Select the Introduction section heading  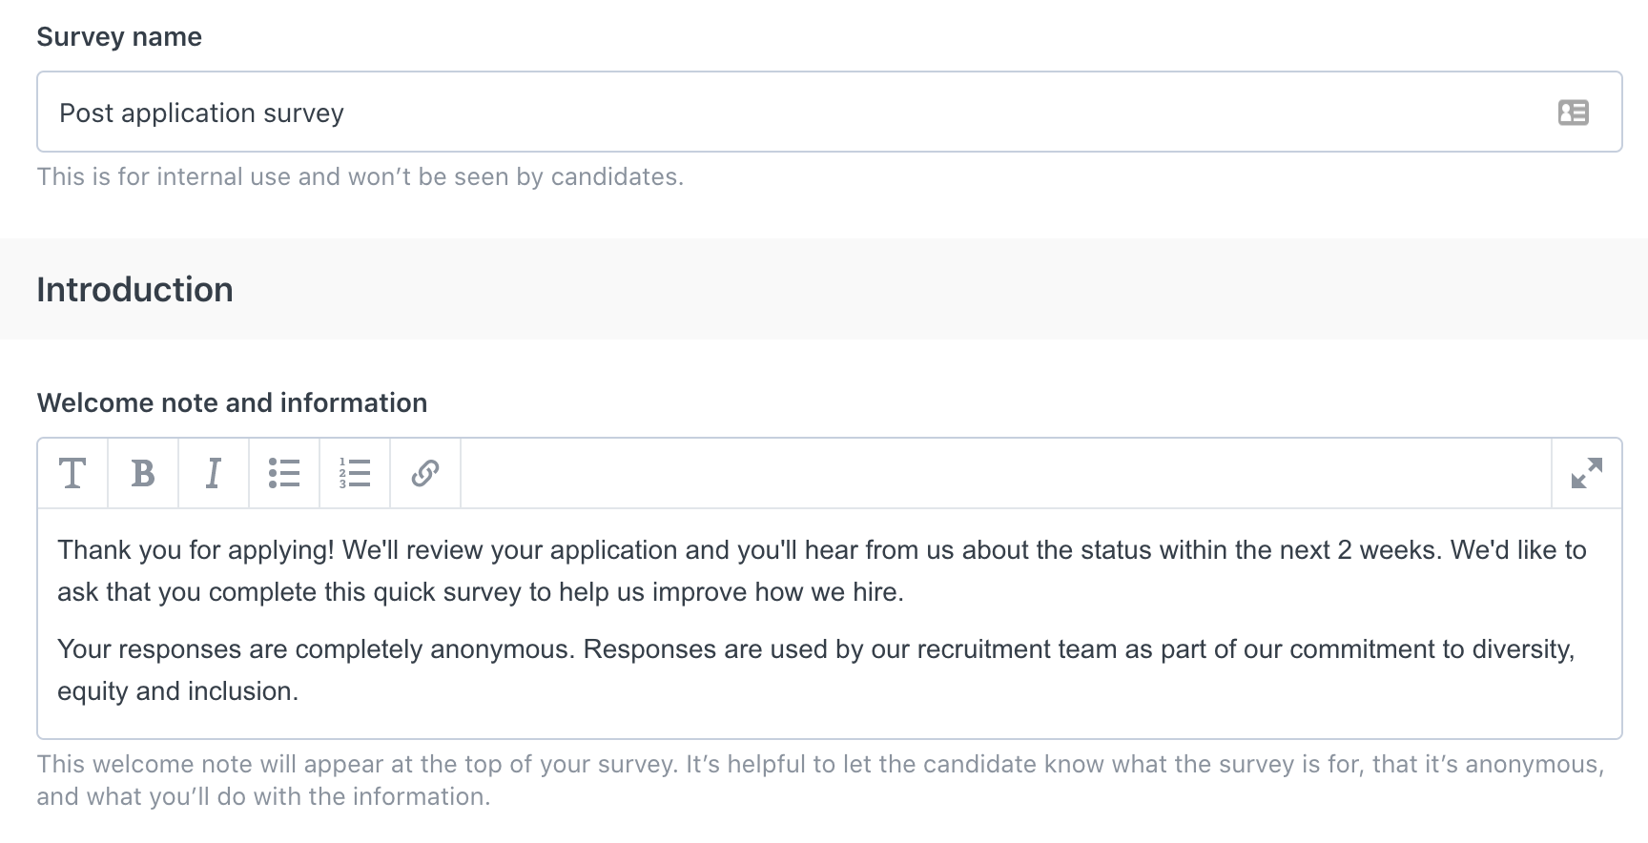[x=134, y=290]
